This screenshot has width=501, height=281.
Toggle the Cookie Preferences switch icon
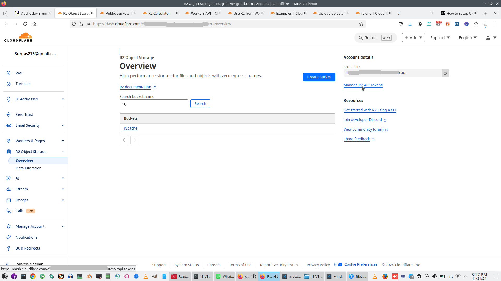coord(338,265)
